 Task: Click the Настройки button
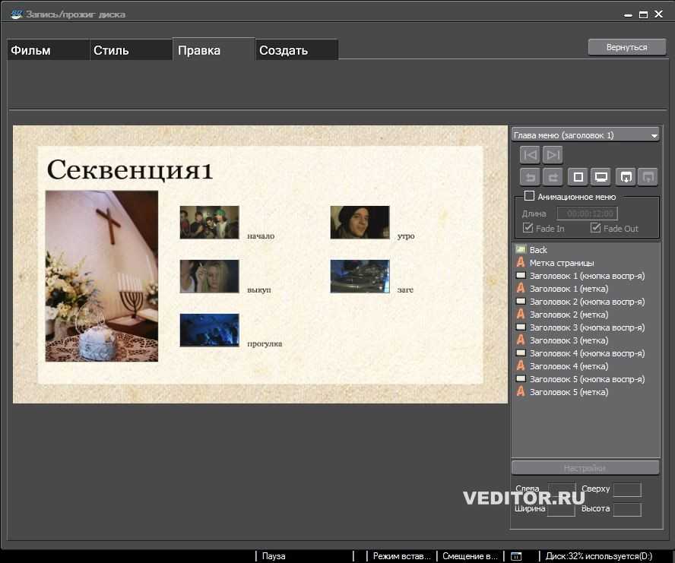coord(585,468)
